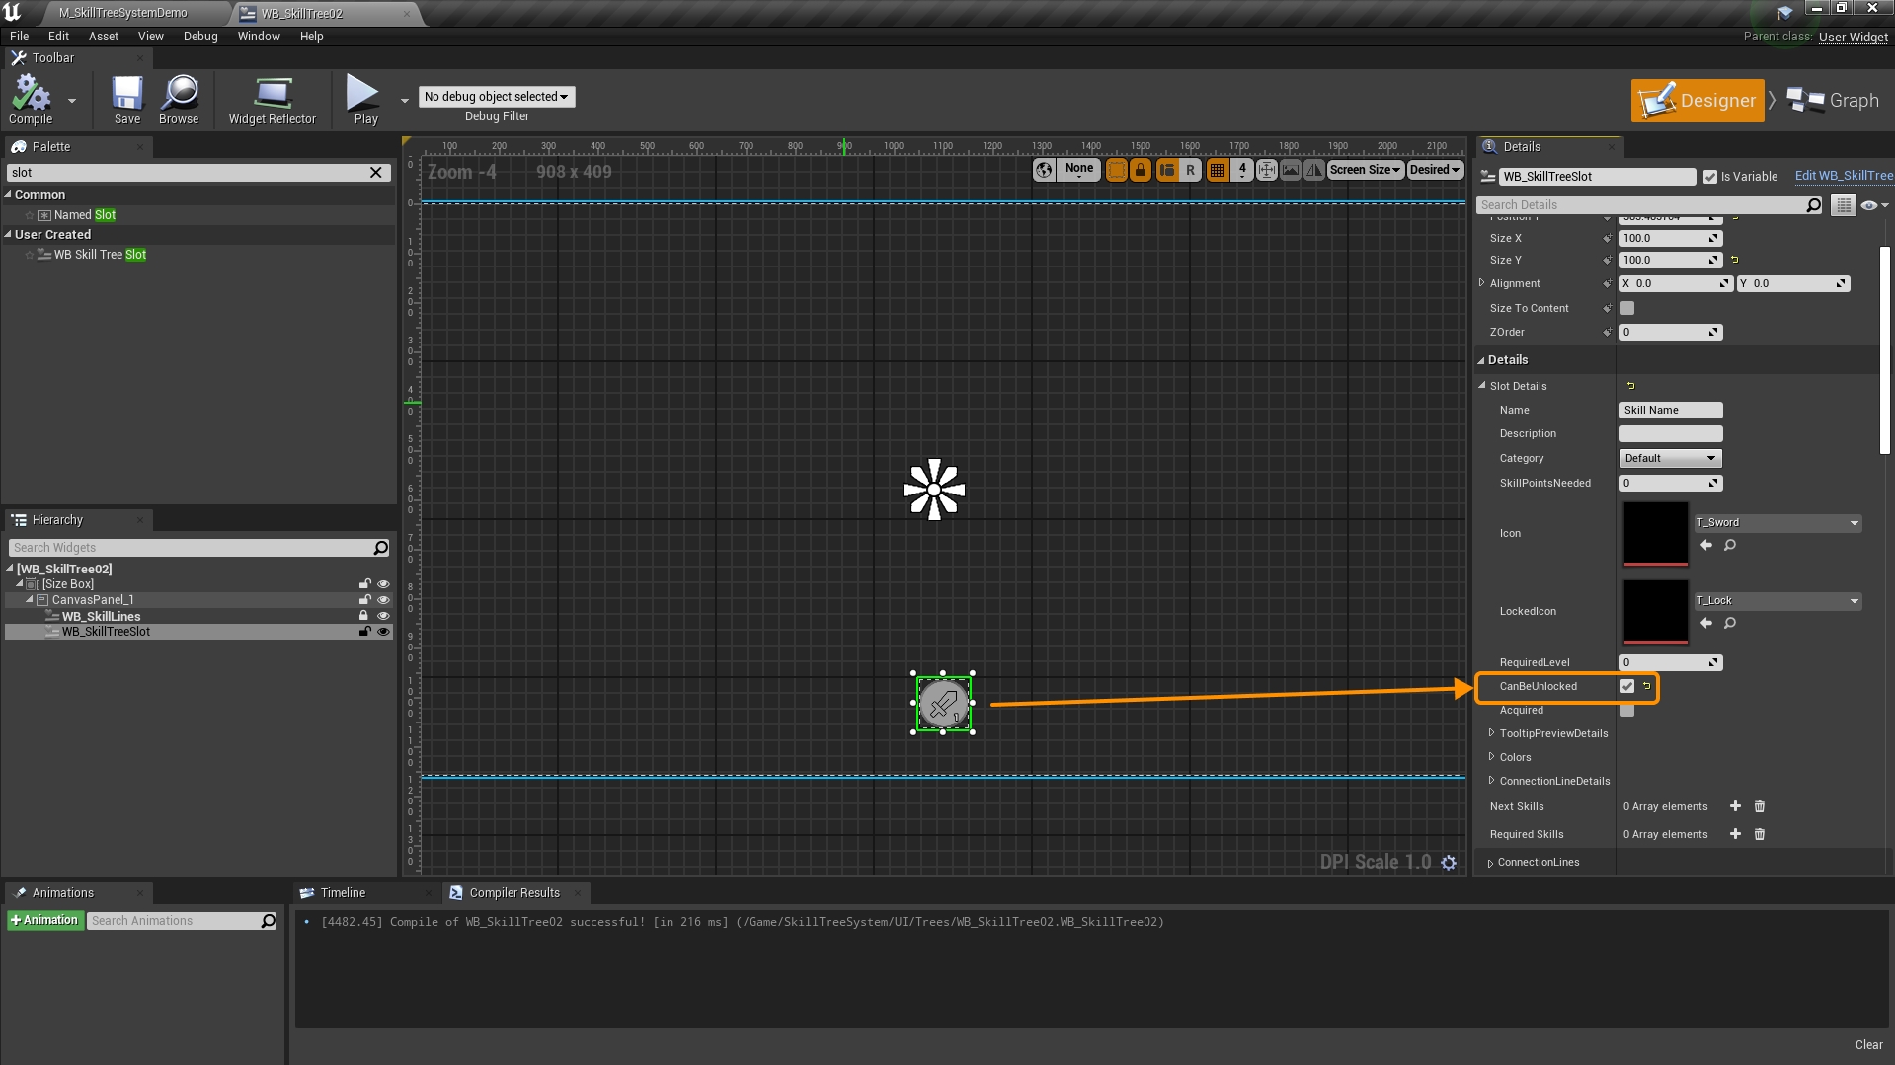Viewport: 1895px width, 1065px height.
Task: Open the DPI Scale settings gear
Action: pyautogui.click(x=1449, y=863)
